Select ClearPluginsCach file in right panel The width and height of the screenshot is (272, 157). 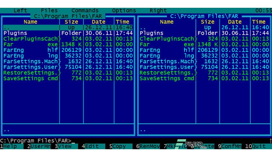tap(204, 39)
